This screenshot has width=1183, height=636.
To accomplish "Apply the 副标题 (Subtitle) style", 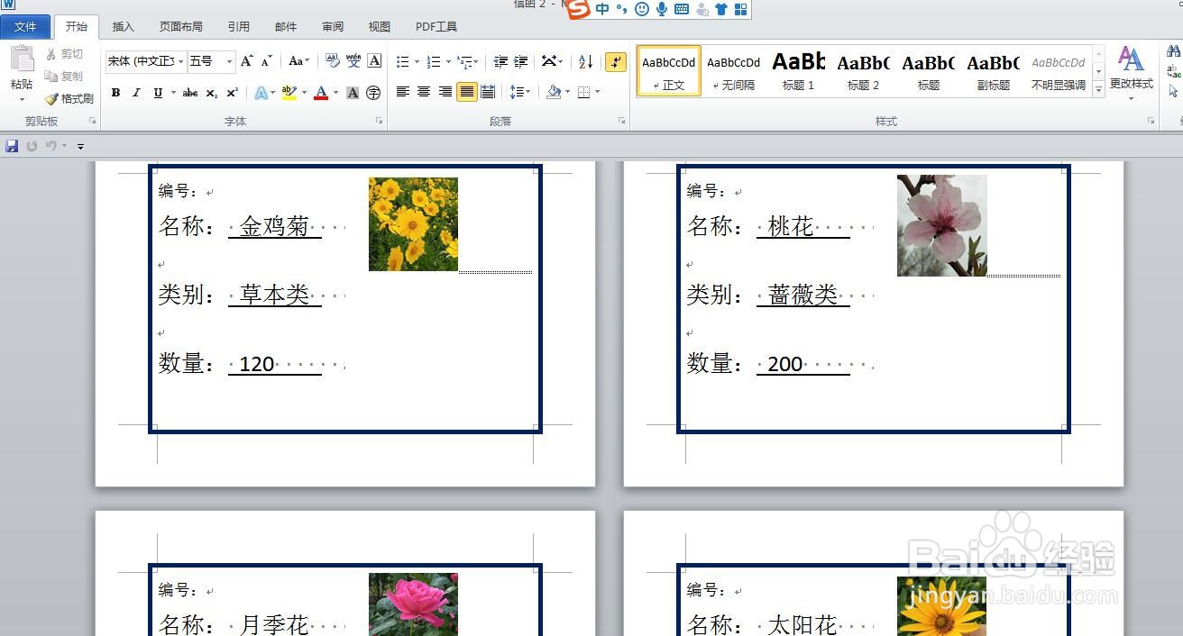I will 994,71.
